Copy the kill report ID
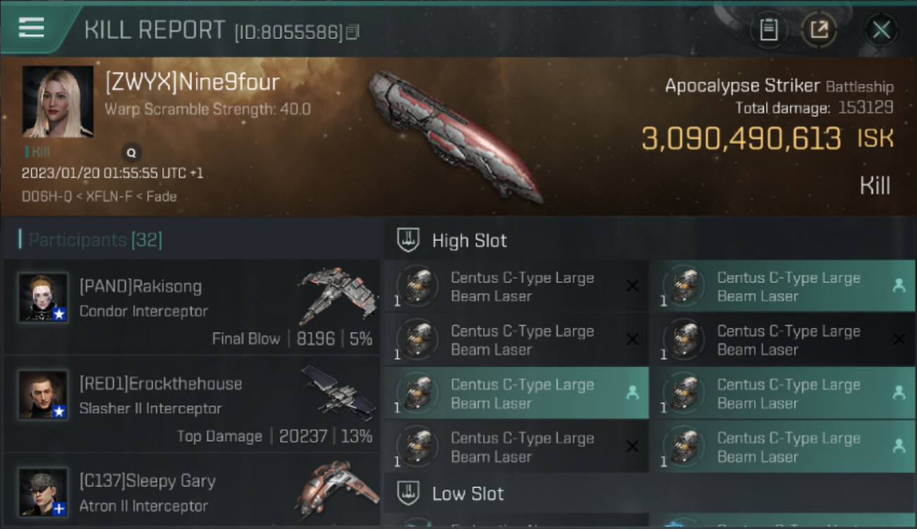This screenshot has width=917, height=529. (x=353, y=32)
